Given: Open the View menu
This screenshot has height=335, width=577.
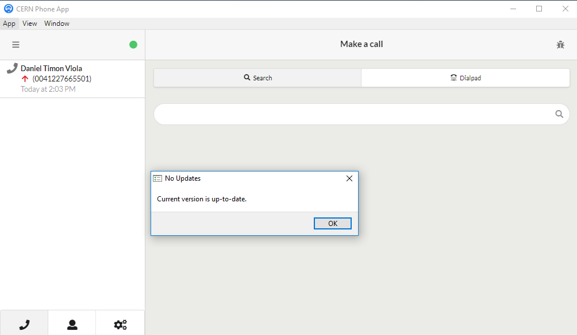Looking at the screenshot, I should (x=30, y=24).
